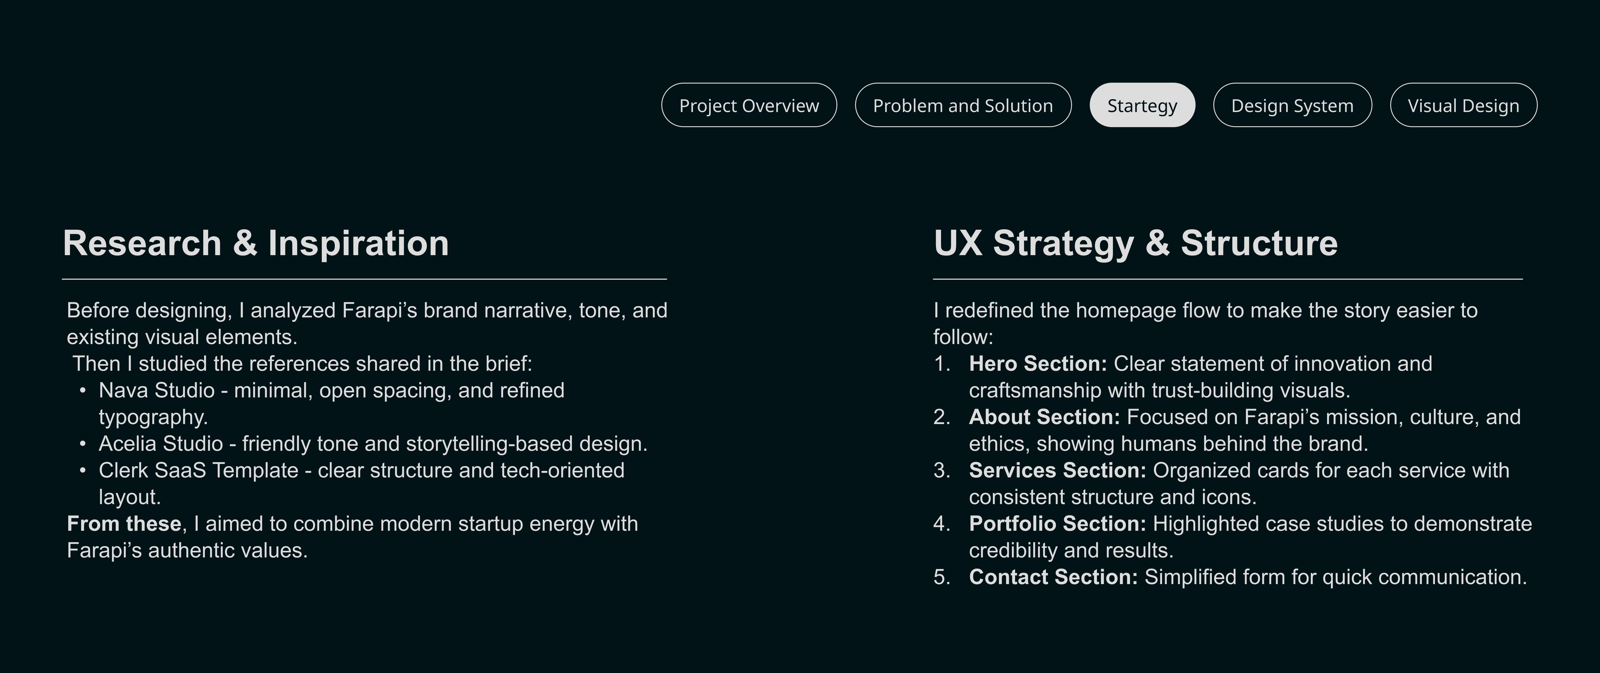Click the bold About Section label

coord(1044,417)
